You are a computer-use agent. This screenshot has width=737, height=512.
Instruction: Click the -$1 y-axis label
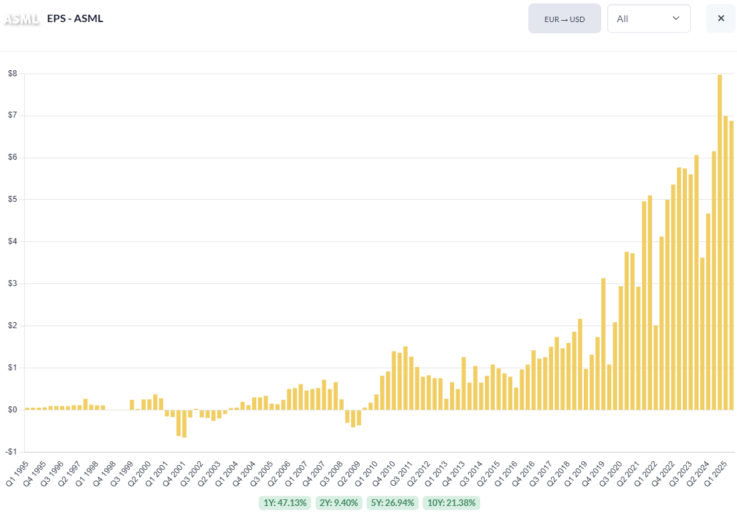[x=12, y=451]
